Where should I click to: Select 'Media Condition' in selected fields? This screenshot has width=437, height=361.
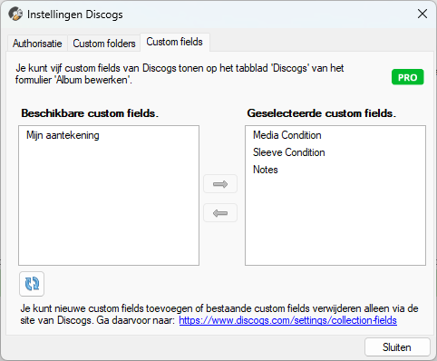point(287,135)
